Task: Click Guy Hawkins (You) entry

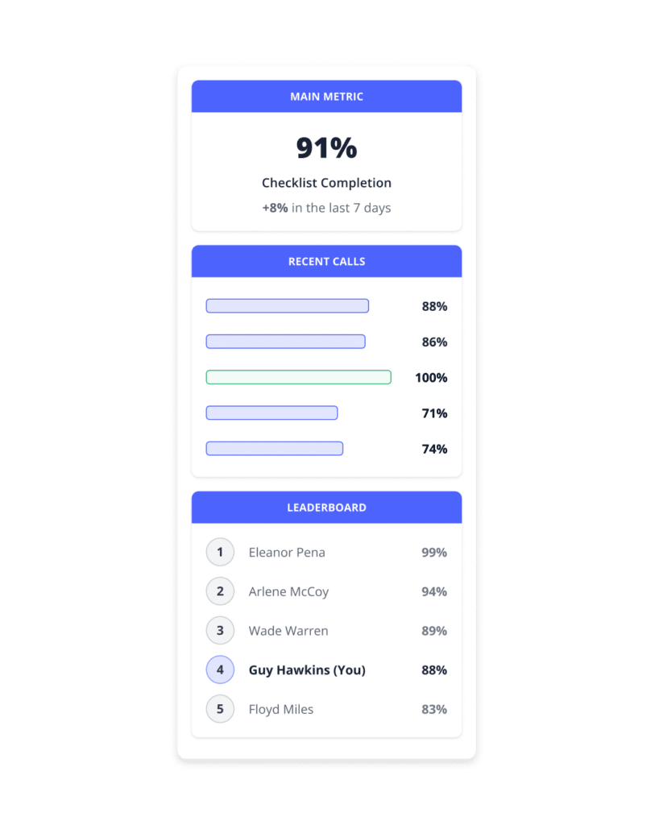Action: point(327,670)
